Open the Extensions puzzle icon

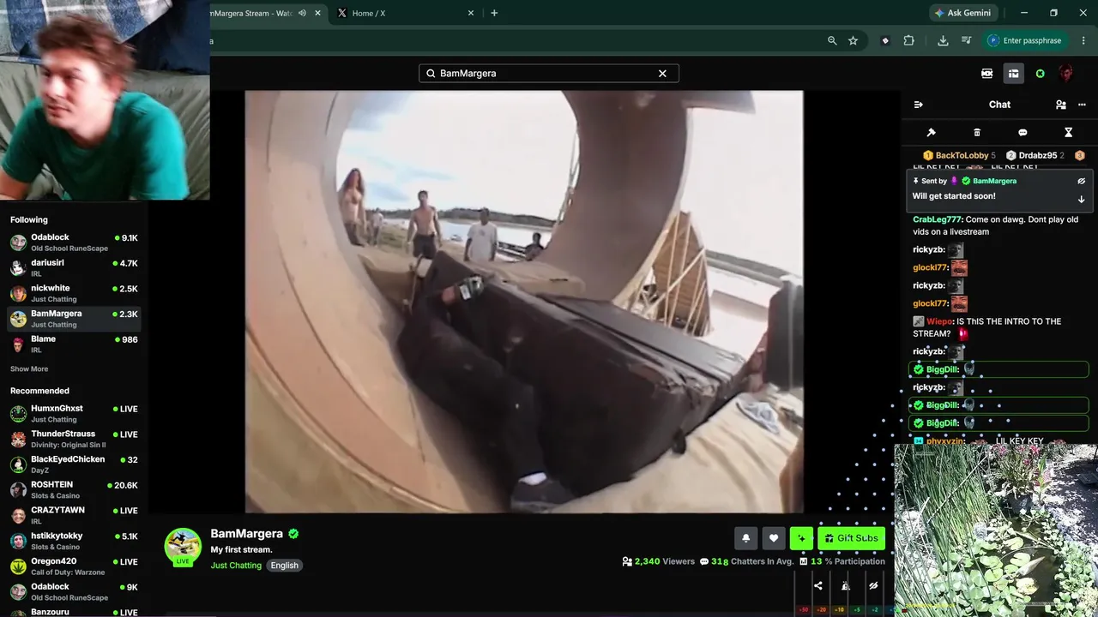(908, 40)
